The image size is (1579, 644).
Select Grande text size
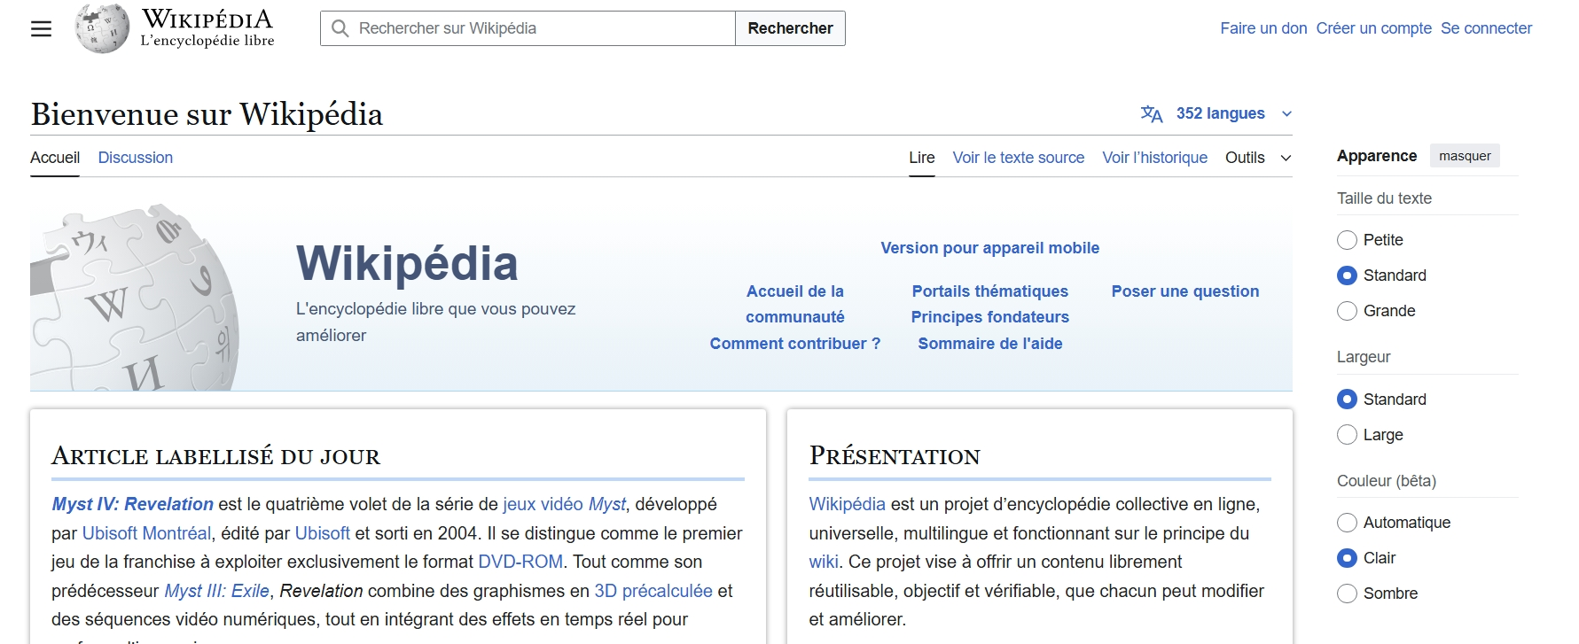[1347, 311]
